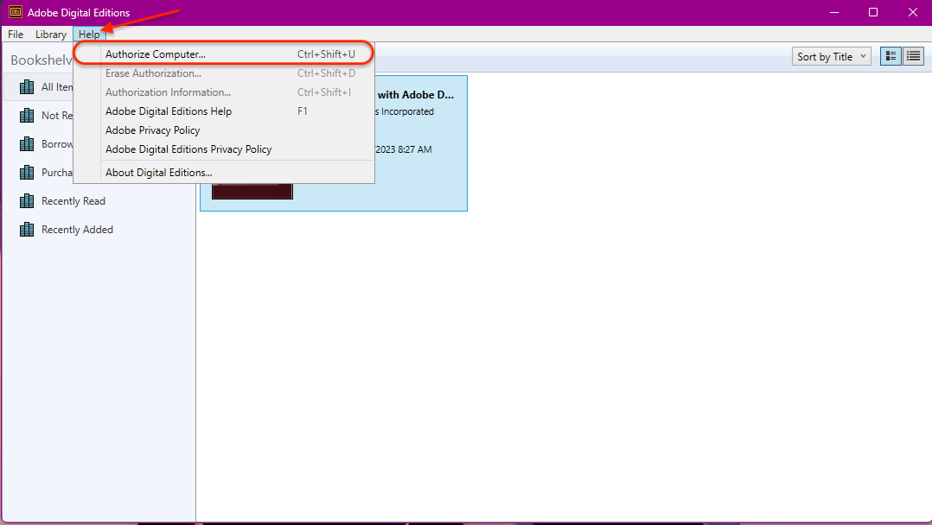Open Adobe Digital Editions Help

(x=223, y=111)
